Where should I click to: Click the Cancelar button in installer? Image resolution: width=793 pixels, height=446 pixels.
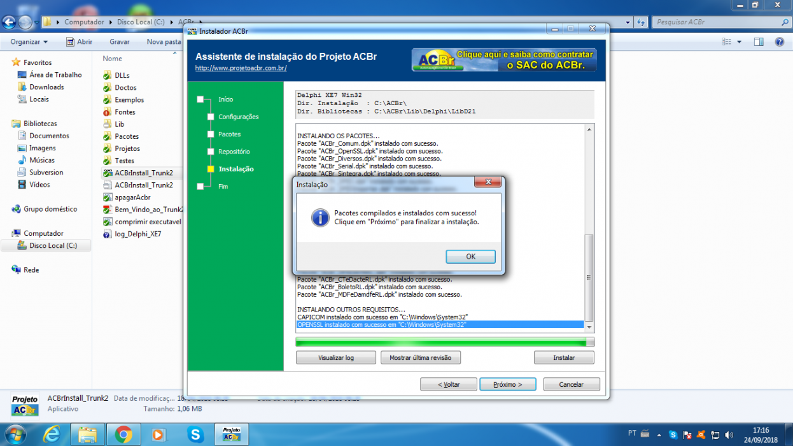click(x=571, y=385)
